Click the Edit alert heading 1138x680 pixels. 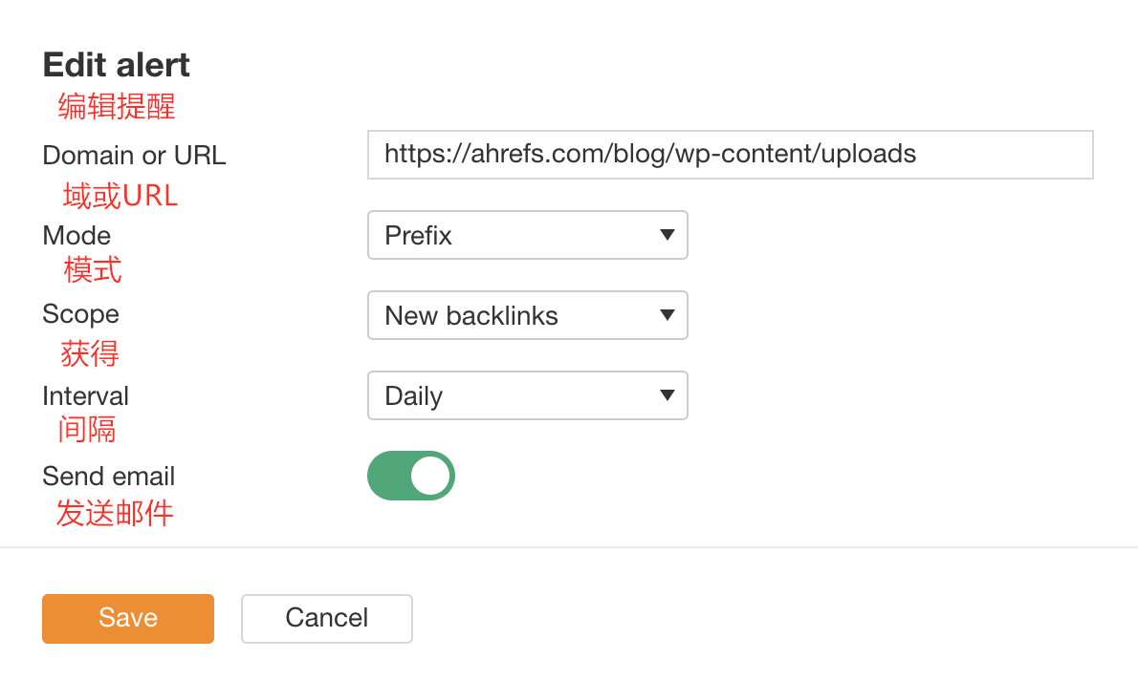click(x=115, y=64)
